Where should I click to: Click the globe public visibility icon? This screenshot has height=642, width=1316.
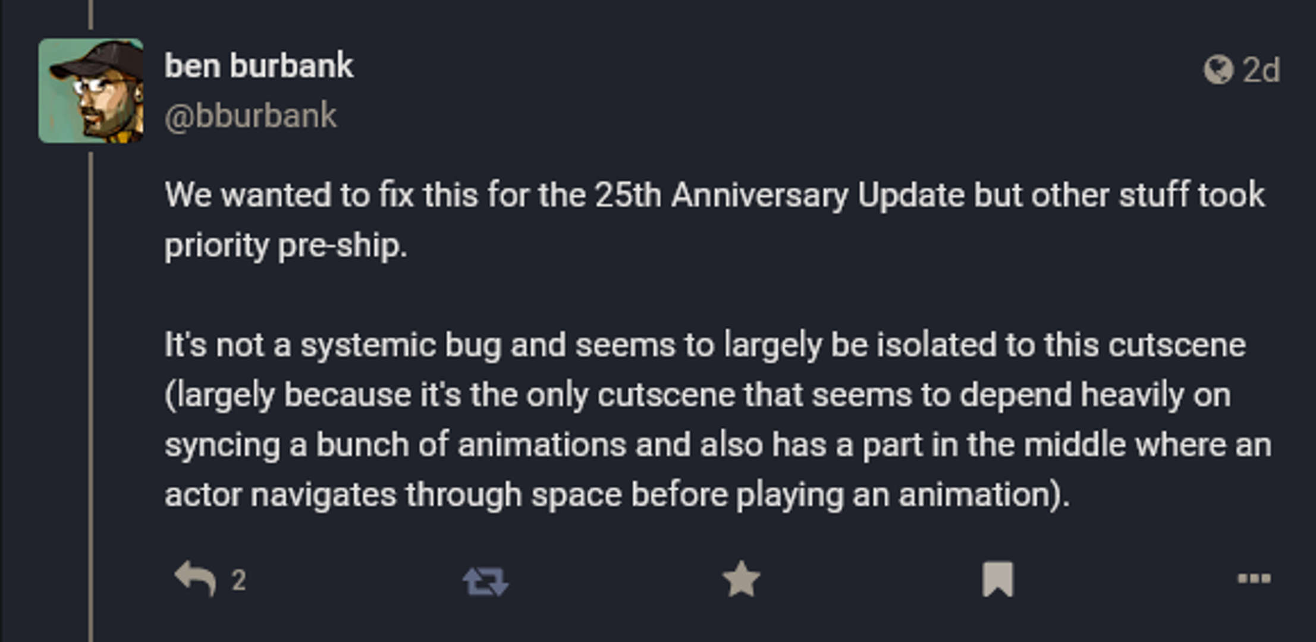[x=1218, y=70]
